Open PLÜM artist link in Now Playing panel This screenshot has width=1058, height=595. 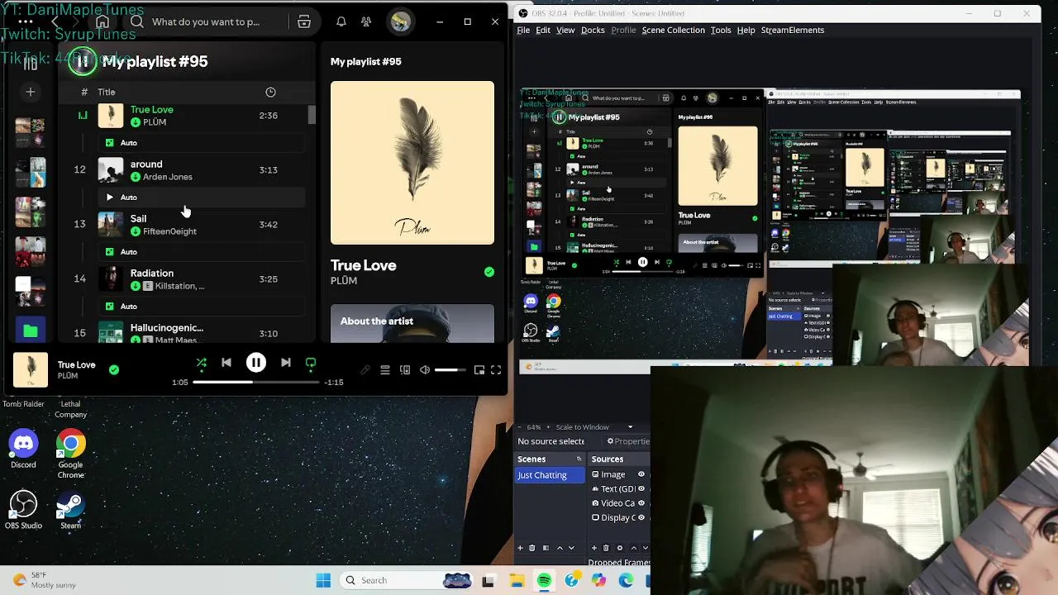[344, 281]
